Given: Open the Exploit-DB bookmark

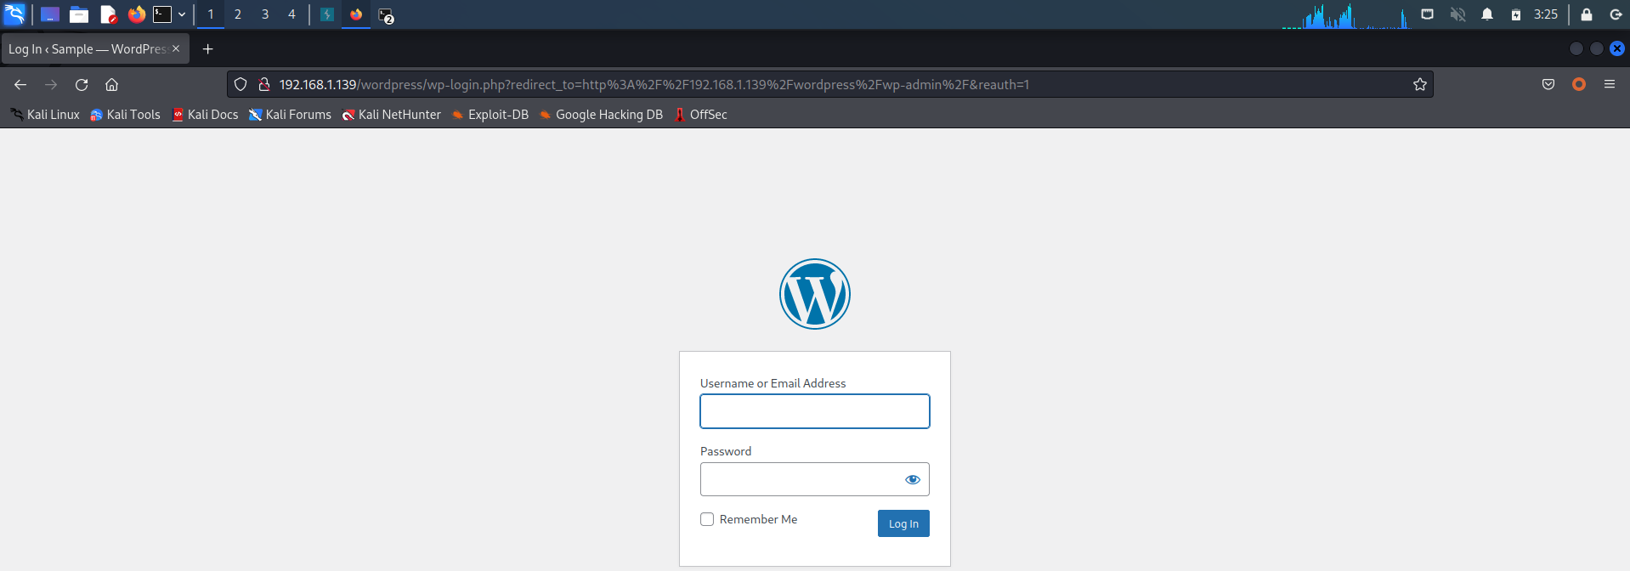Looking at the screenshot, I should [490, 115].
